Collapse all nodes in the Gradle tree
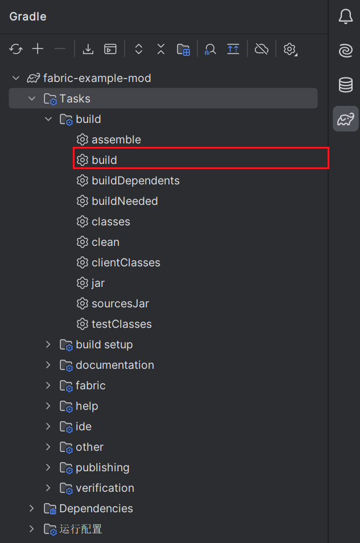This screenshot has width=360, height=543. (161, 49)
